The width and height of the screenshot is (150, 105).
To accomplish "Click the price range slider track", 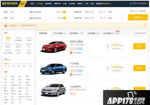I will tap(18, 63).
